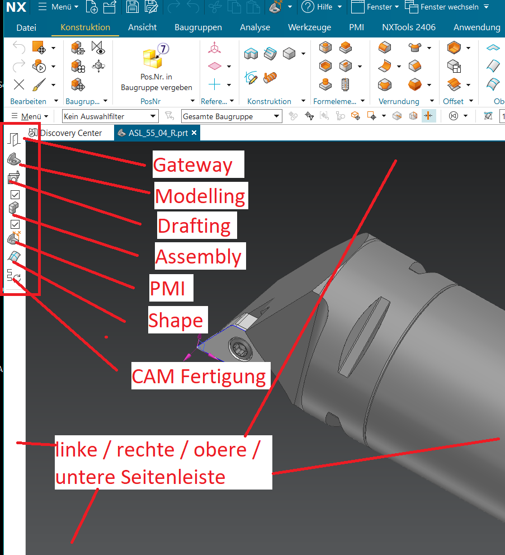Screen dimensions: 505x555
Task: Click the gray block icon in Konstruktion group
Action: click(289, 54)
